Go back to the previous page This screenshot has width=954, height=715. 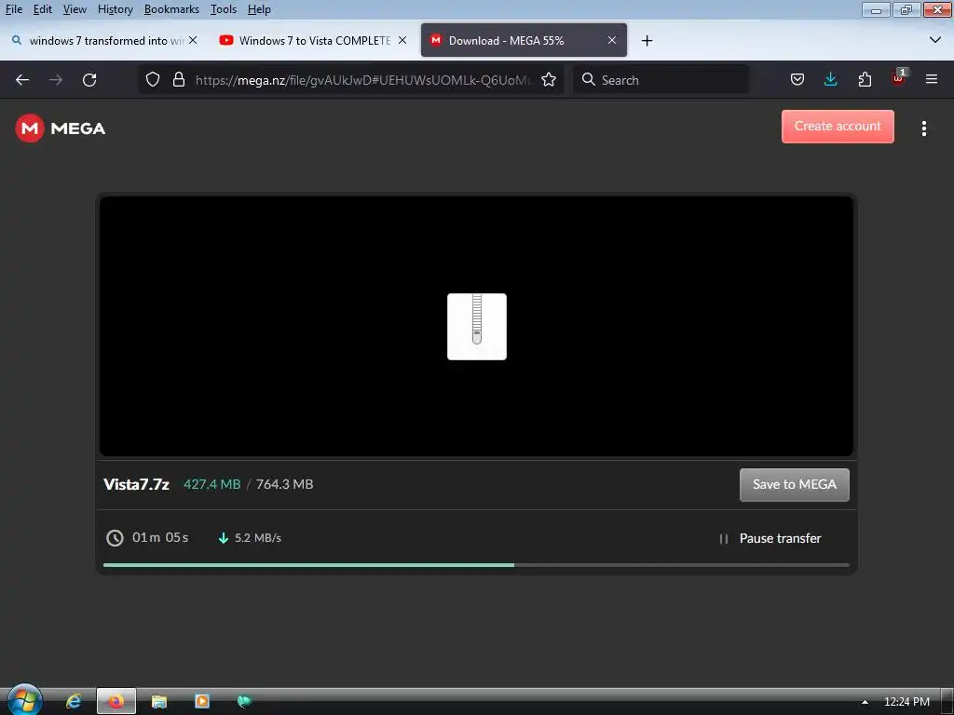pos(22,80)
